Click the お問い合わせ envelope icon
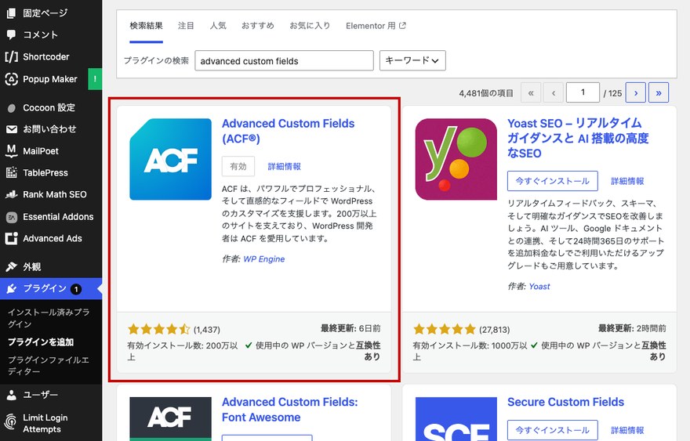690x441 pixels. pos(12,129)
